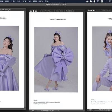
Task: Click the caption paragraph in right document
Action: click(102, 102)
